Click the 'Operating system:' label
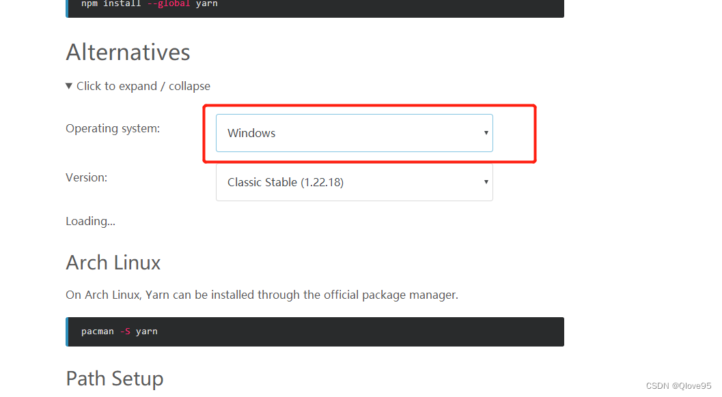Viewport: 722px width, 397px height. [113, 128]
